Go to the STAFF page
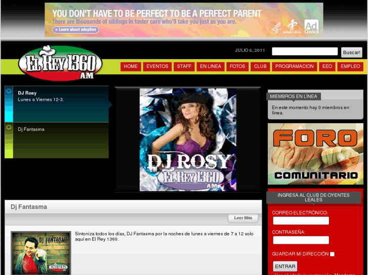 [x=184, y=67]
